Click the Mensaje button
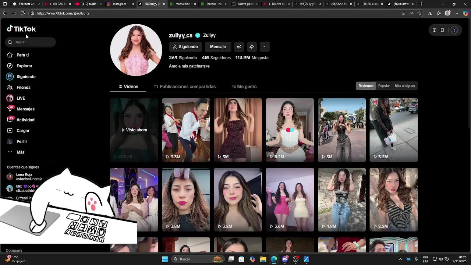 218,47
